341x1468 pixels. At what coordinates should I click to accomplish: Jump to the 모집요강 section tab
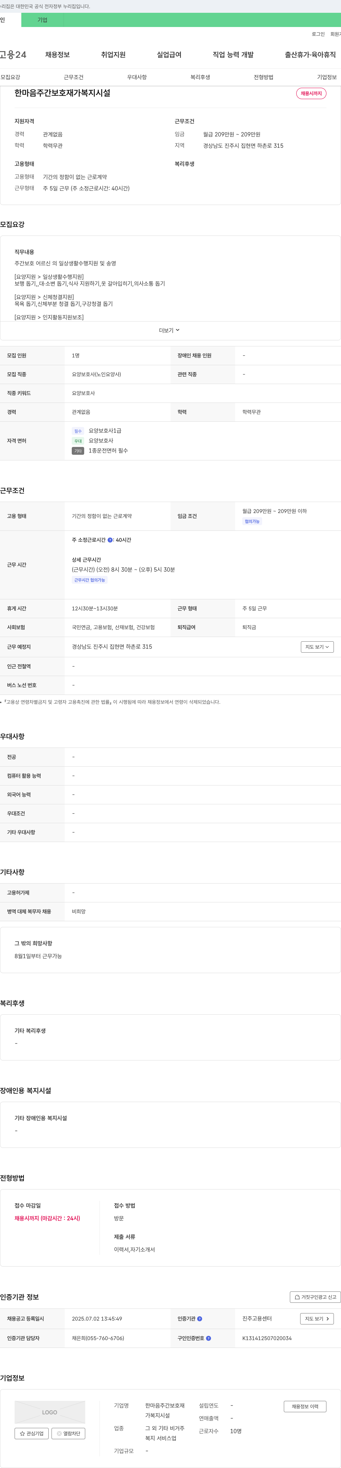point(10,77)
